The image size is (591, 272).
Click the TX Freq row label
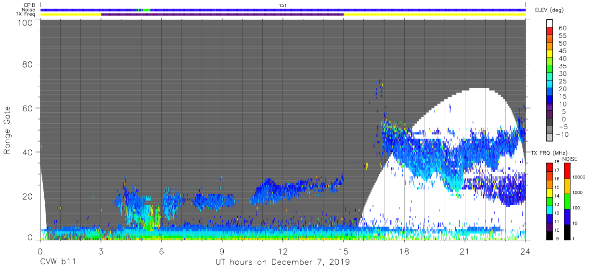pyautogui.click(x=25, y=14)
